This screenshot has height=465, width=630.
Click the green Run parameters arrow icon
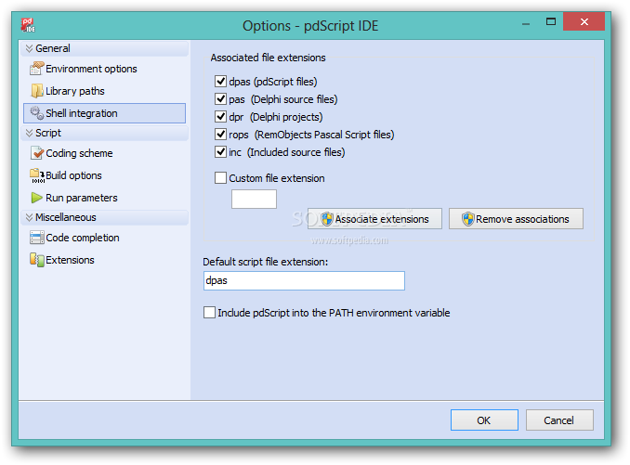[36, 198]
